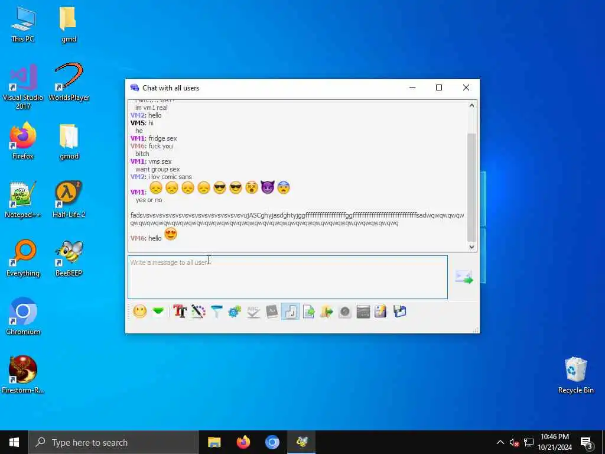Open the 10:46 PM clock calendar
605x454 pixels.
(554, 442)
